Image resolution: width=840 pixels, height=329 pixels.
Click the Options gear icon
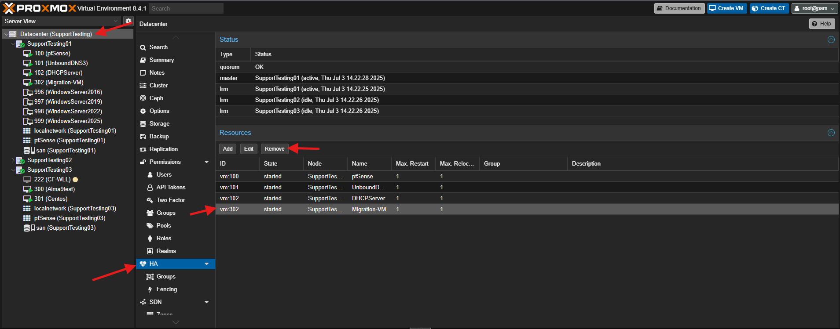coord(143,111)
